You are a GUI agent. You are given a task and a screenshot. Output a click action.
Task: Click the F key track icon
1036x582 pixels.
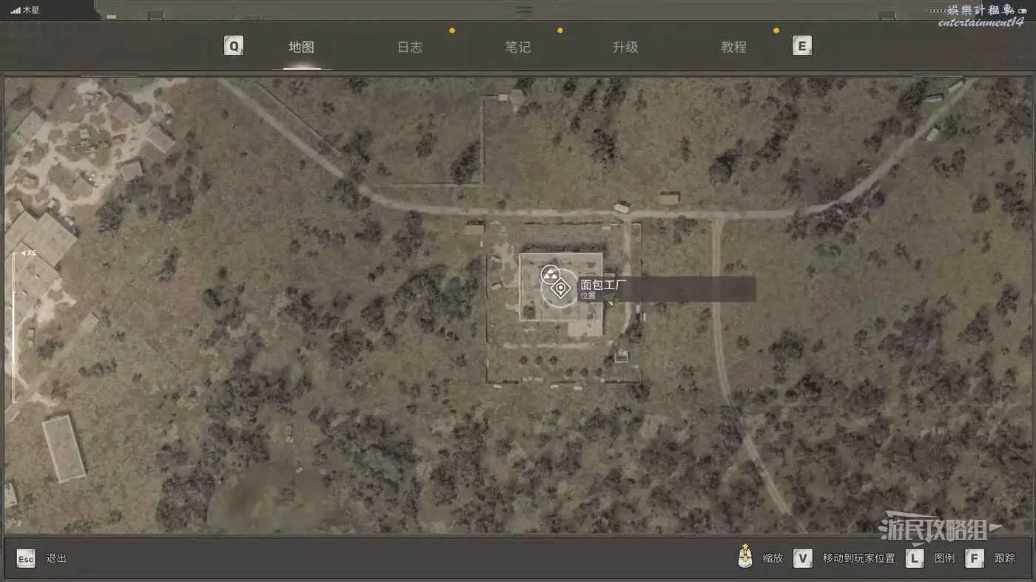(975, 558)
